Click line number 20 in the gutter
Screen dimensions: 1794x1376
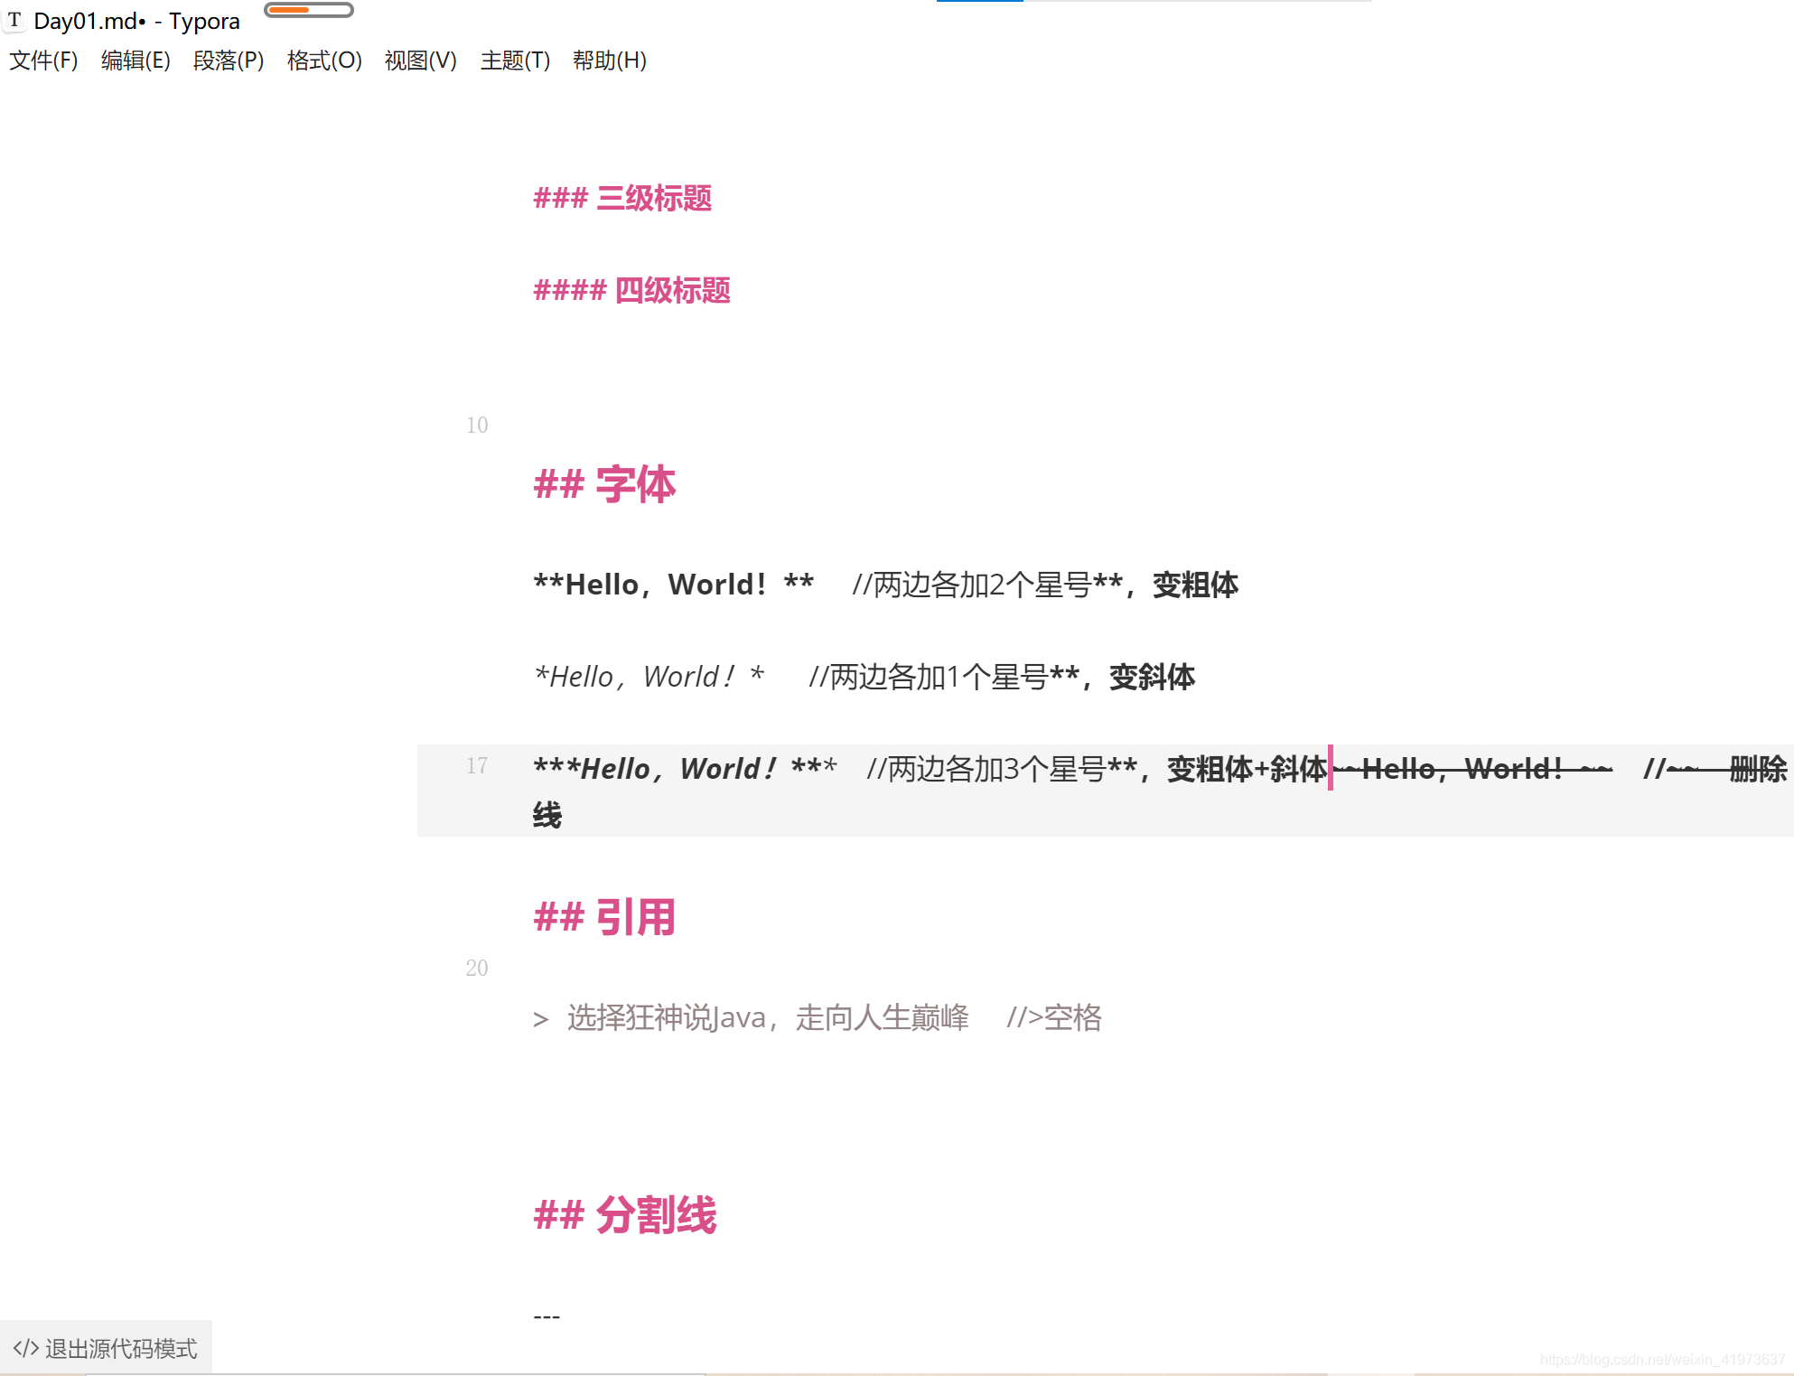pos(477,969)
